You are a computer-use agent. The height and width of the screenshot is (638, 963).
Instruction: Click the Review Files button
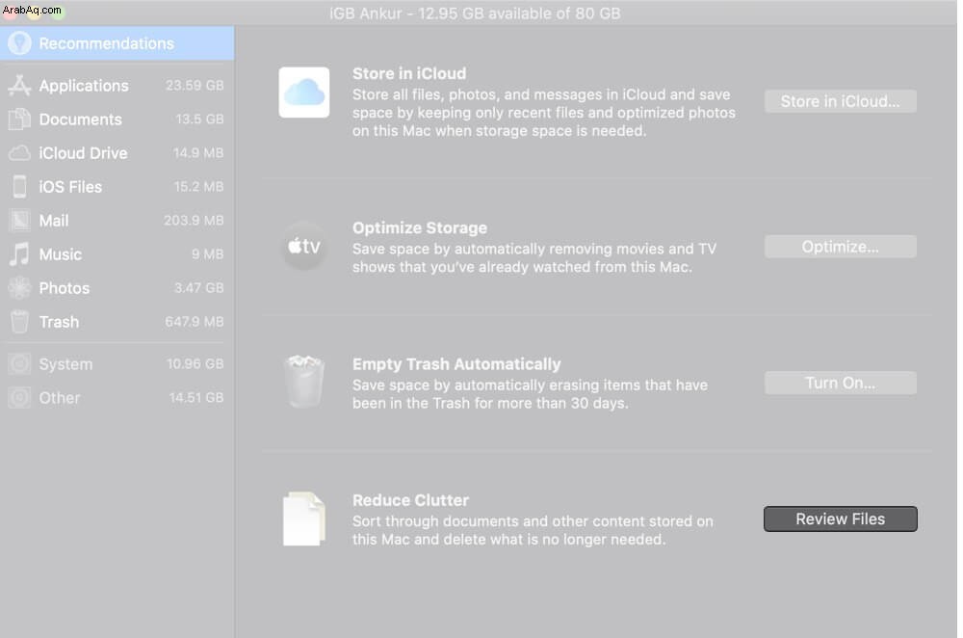tap(840, 518)
